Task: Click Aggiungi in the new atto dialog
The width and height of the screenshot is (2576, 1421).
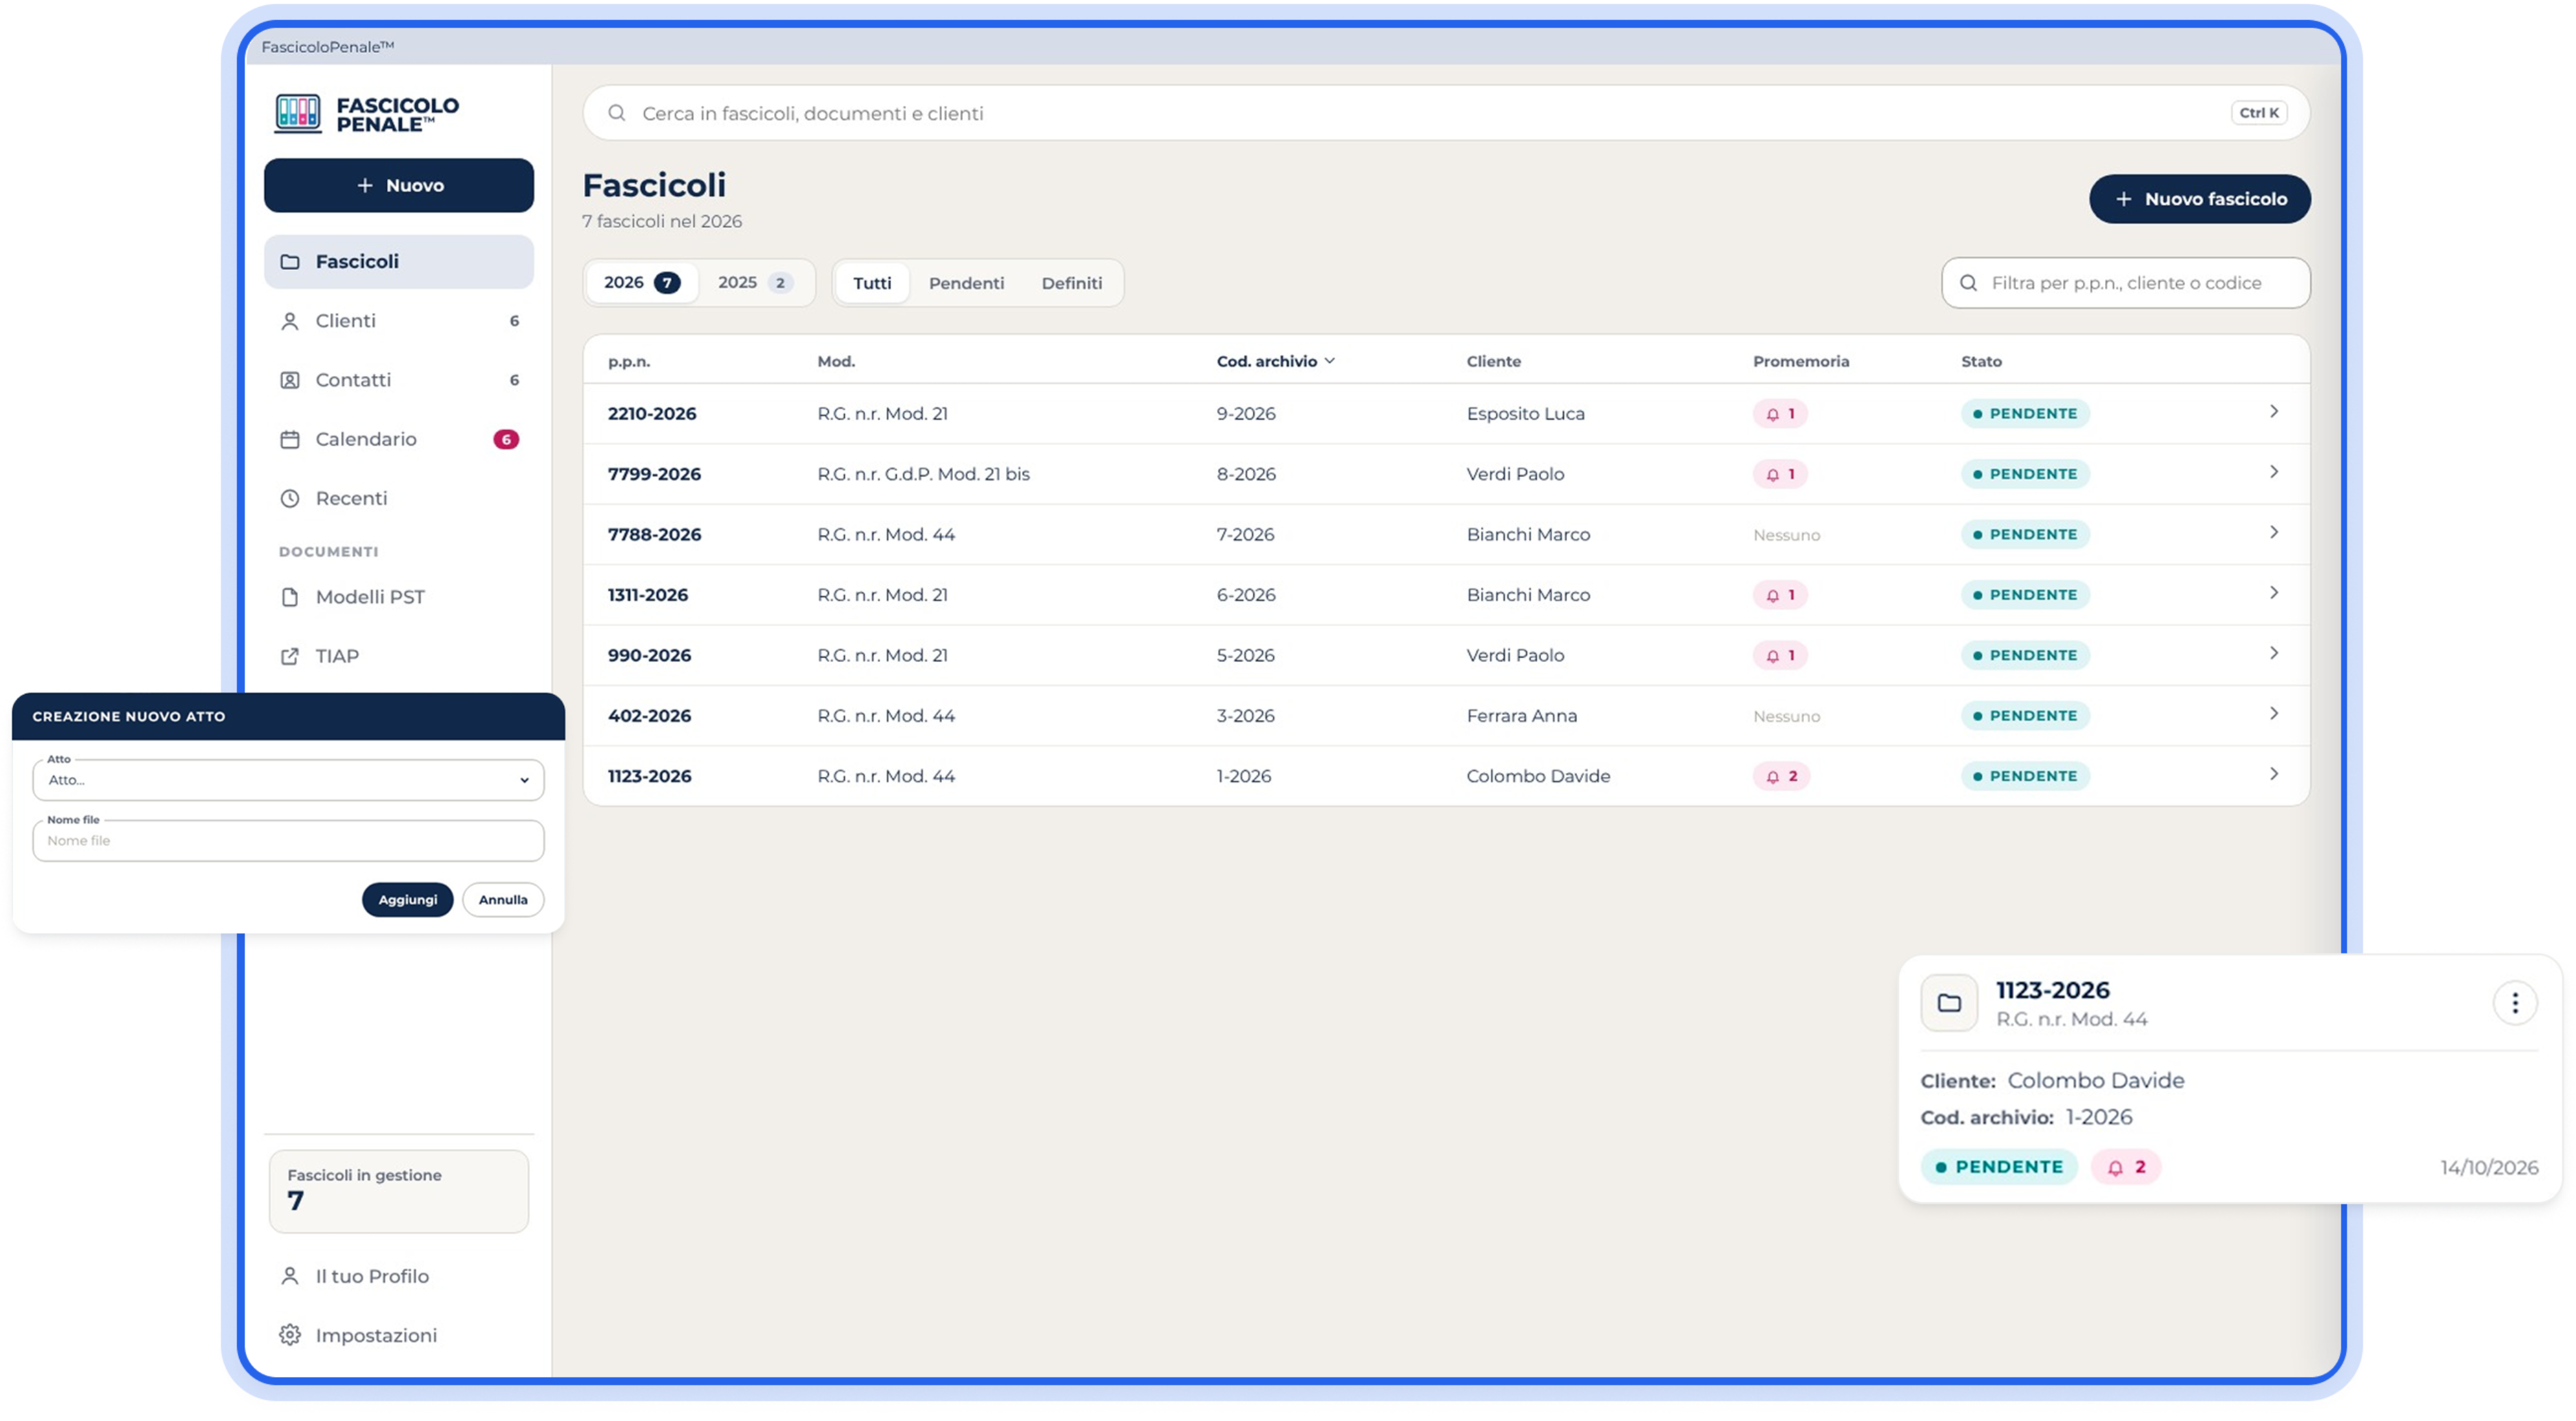Action: (407, 900)
